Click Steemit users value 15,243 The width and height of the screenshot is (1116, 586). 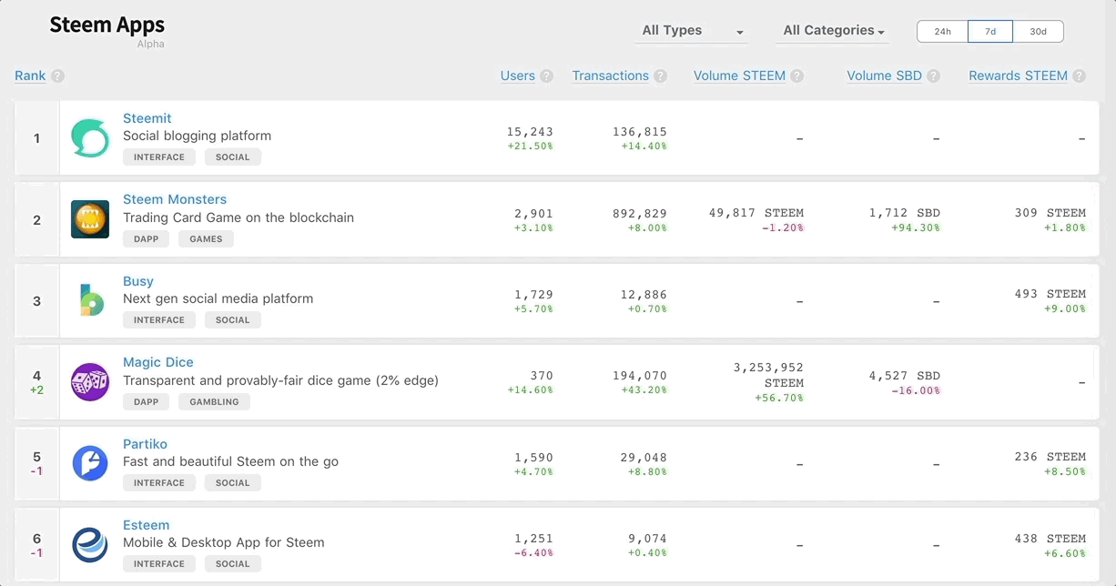530,132
